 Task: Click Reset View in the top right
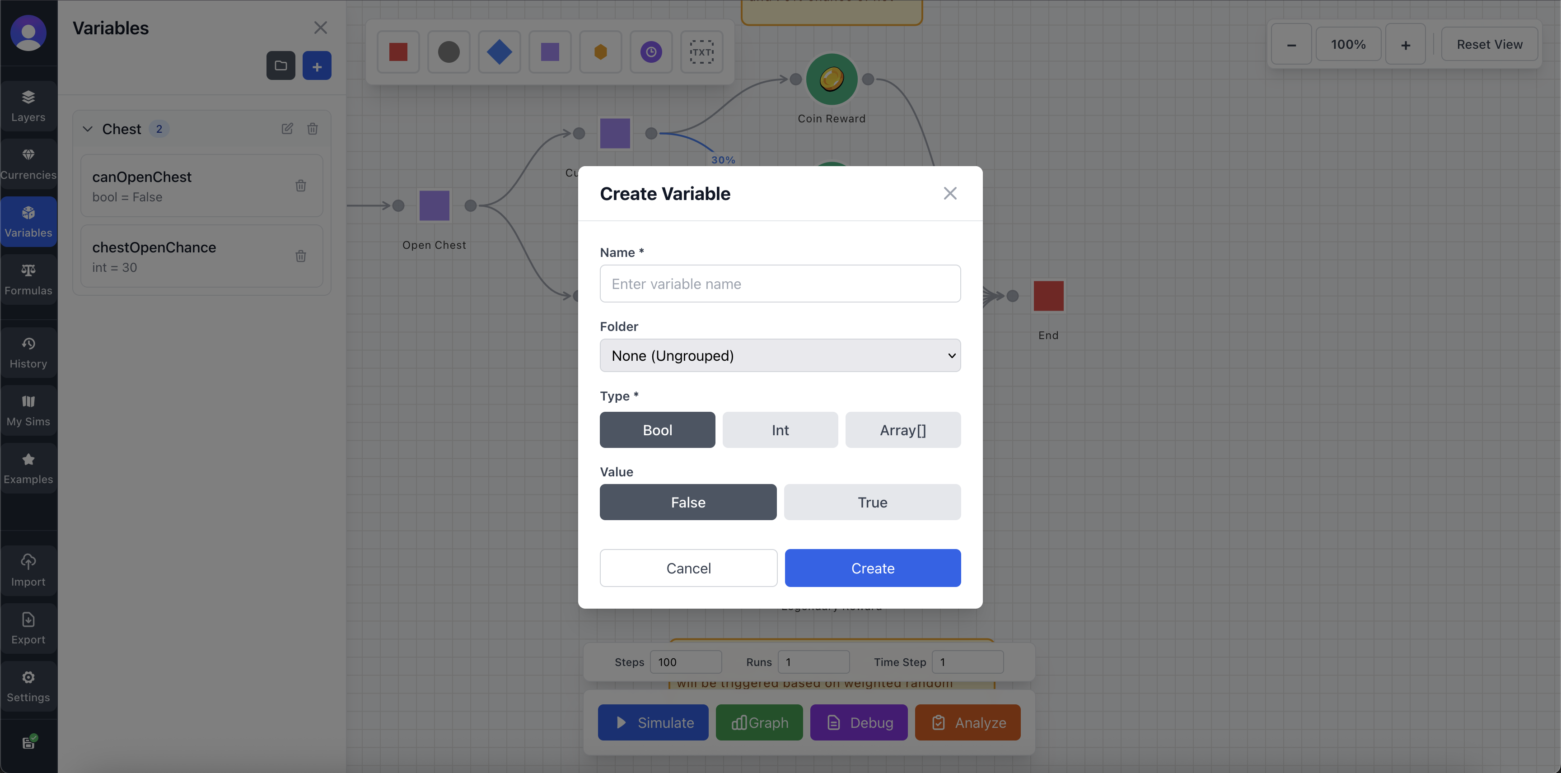(1490, 44)
